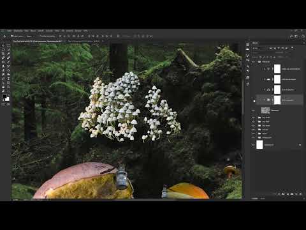Image resolution: width=306 pixels, height=230 pixels.
Task: Select topmost adjustment layer mask thumbnail
Action: click(277, 69)
